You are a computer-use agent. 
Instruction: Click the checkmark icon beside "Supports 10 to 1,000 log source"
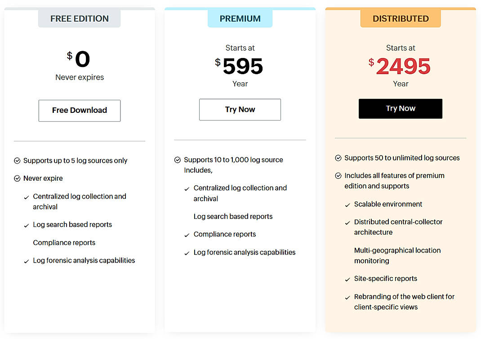point(178,160)
